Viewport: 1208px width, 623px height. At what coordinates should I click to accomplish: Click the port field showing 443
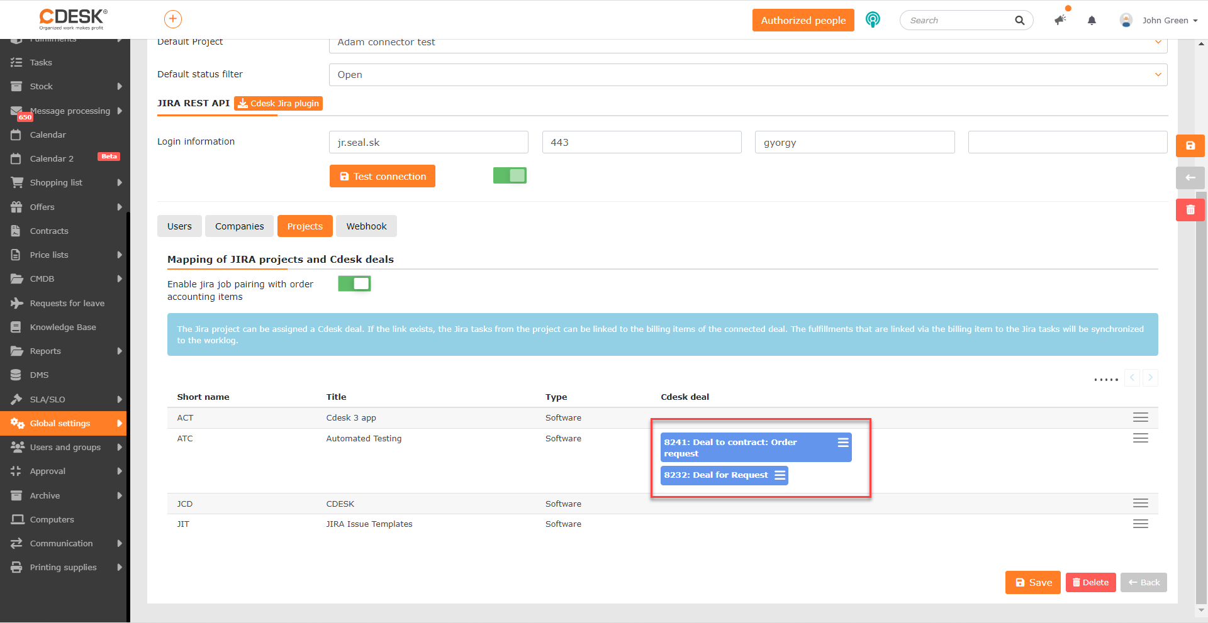[x=642, y=142]
